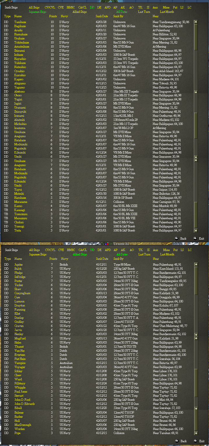Click the '61cm Type 93 Torp' weapon cell
Screen dimensions: 209x446
click(126, 384)
